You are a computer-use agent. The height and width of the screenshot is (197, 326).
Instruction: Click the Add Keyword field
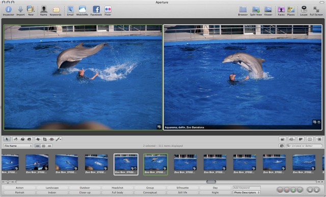(247, 188)
